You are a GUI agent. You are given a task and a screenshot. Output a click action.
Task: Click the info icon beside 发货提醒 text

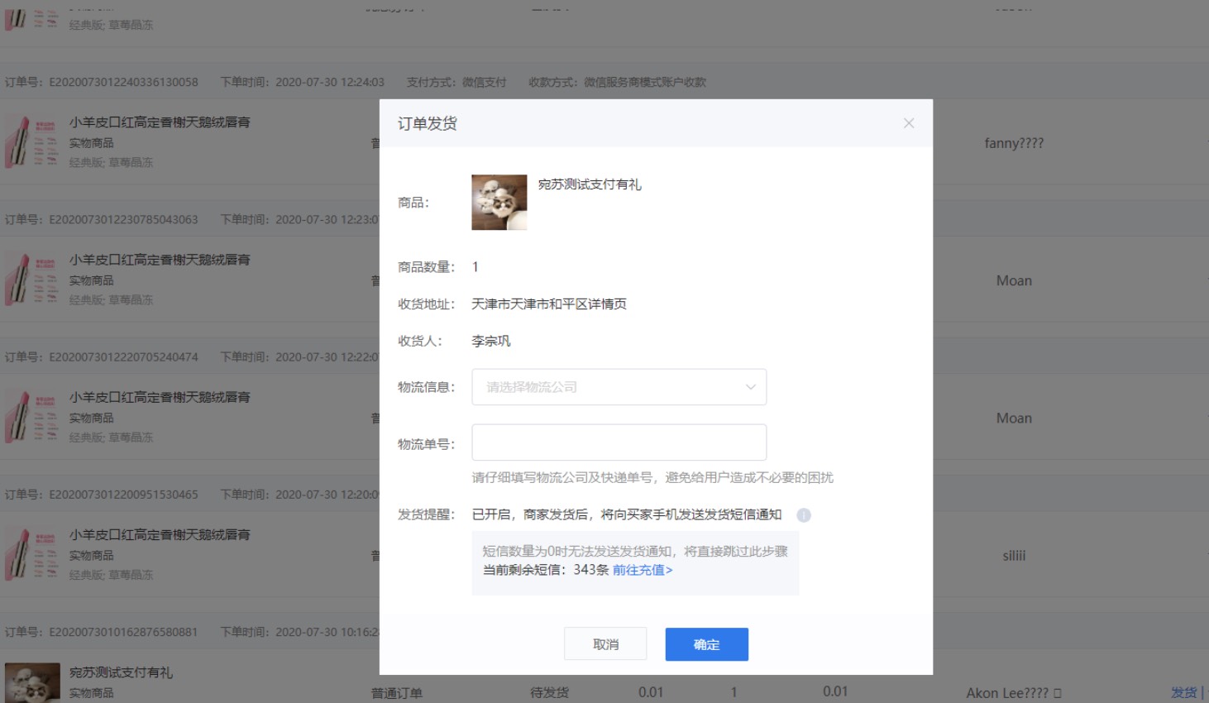coord(803,515)
